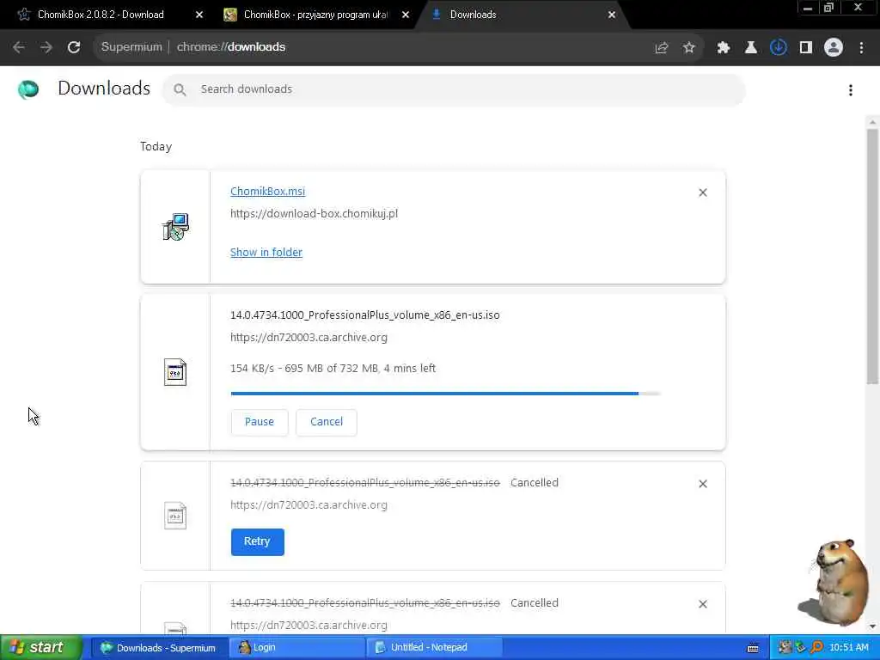880x660 pixels.
Task: Open the browser three-dot menu
Action: 861,48
